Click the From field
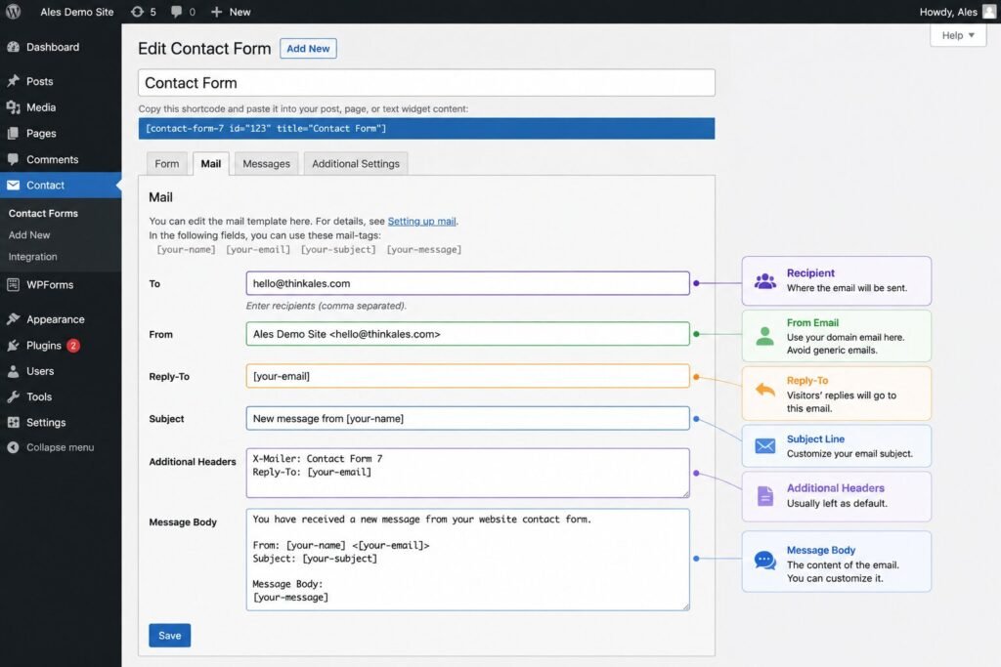Screen dimensions: 1001x667 [x=467, y=334]
